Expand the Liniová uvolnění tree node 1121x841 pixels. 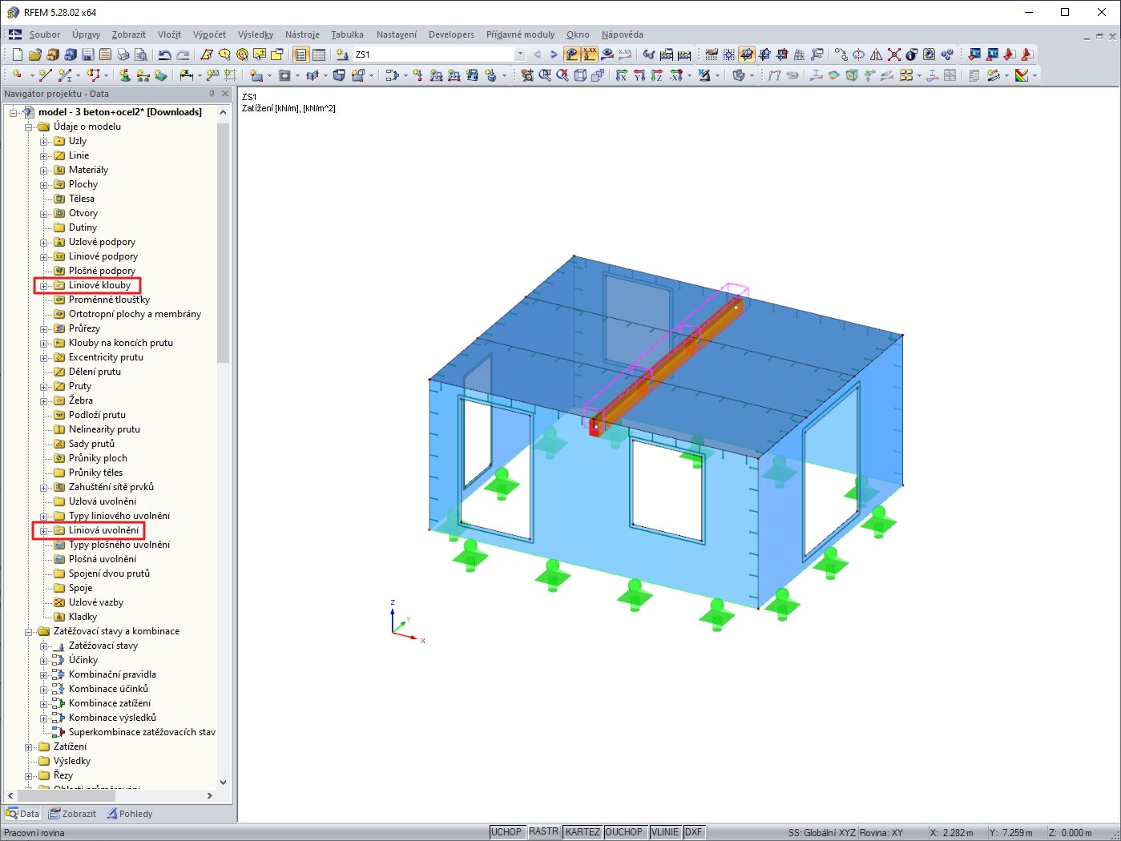(x=44, y=531)
